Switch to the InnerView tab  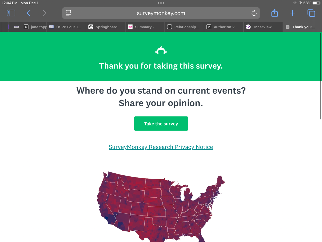262,27
